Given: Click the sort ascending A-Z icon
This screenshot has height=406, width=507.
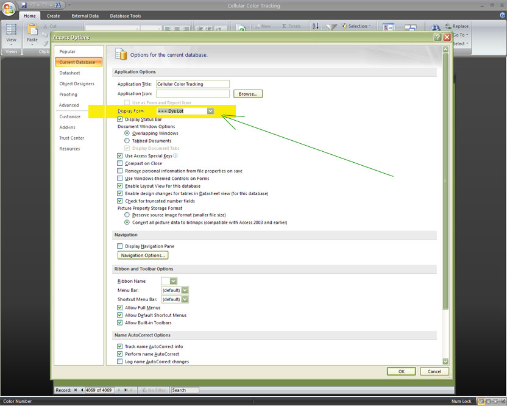Looking at the screenshot, I should (x=316, y=26).
